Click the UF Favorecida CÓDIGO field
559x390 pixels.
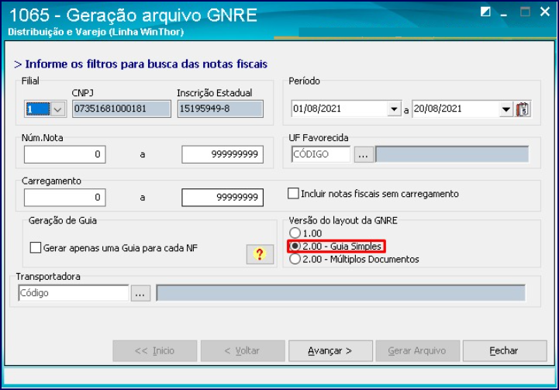tap(321, 154)
